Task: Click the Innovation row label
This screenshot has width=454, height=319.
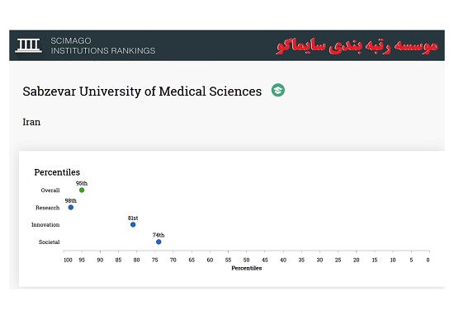Action: 45,225
